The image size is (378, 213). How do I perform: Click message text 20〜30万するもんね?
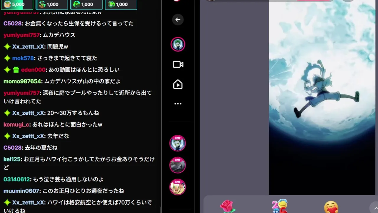click(x=73, y=113)
